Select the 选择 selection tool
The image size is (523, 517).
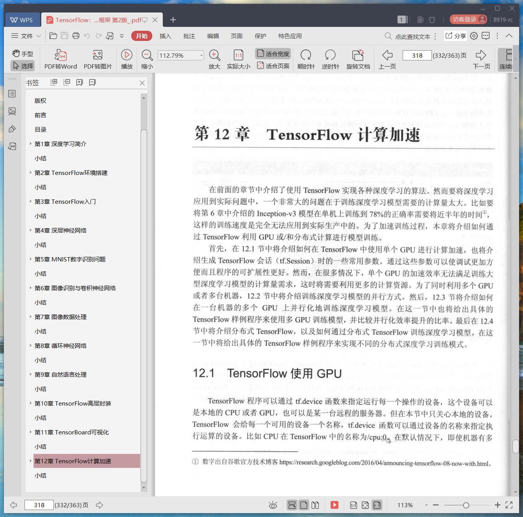pos(23,65)
